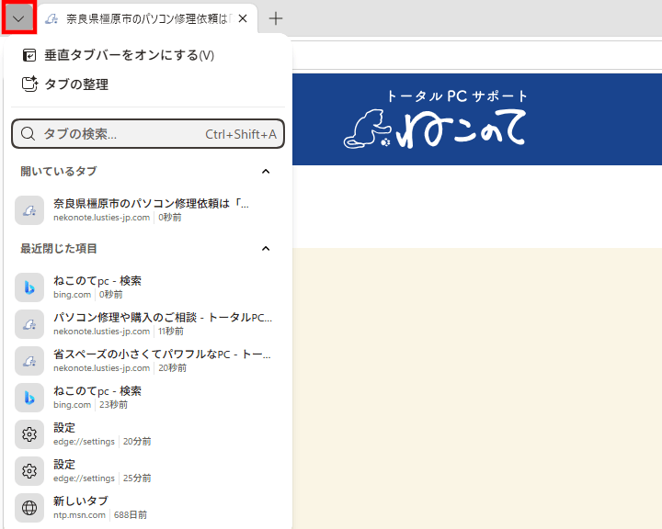Reopen 省スペースの小さくてパワフルなPC closed tab
Viewport: 662px width, 529px height.
click(x=148, y=361)
